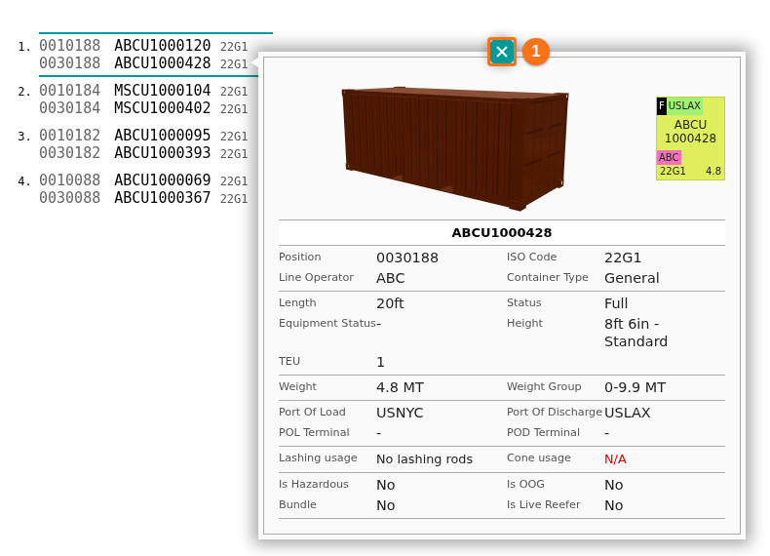Screen dimensions: 770x556
Task: Click Weight Group value 0-9.9 MT
Action: [x=635, y=387]
